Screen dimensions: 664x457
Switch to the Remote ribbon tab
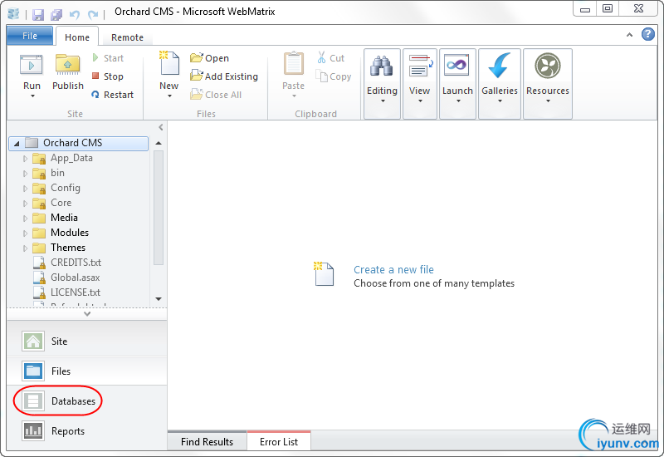[127, 37]
